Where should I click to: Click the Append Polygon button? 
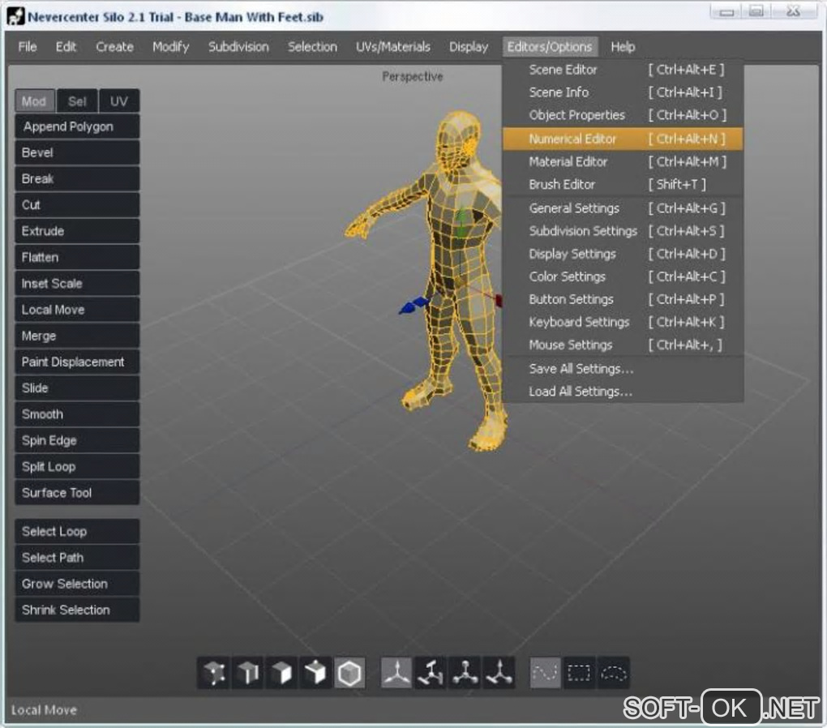[x=77, y=126]
